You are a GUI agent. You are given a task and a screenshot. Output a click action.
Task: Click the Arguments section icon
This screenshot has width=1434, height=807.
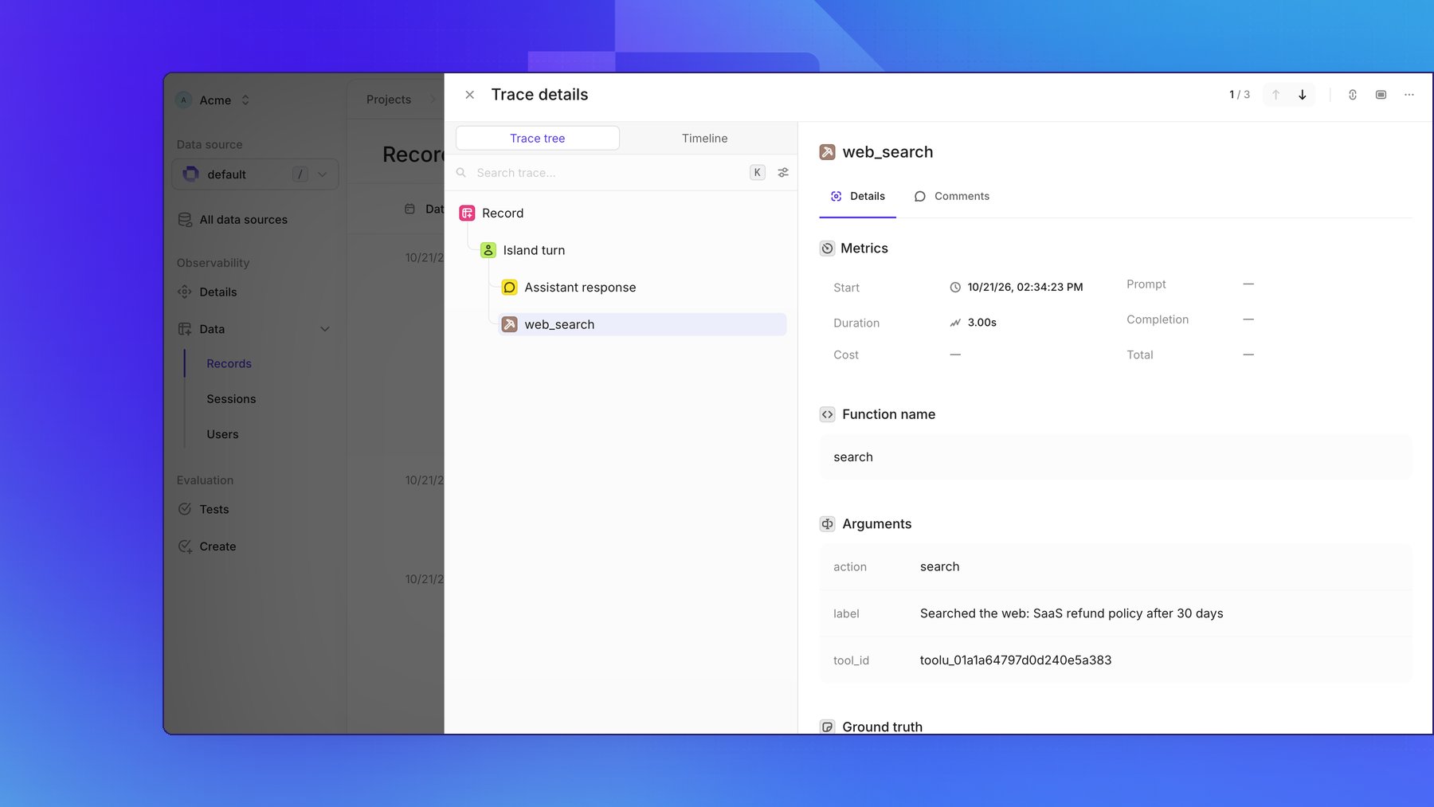(x=828, y=524)
